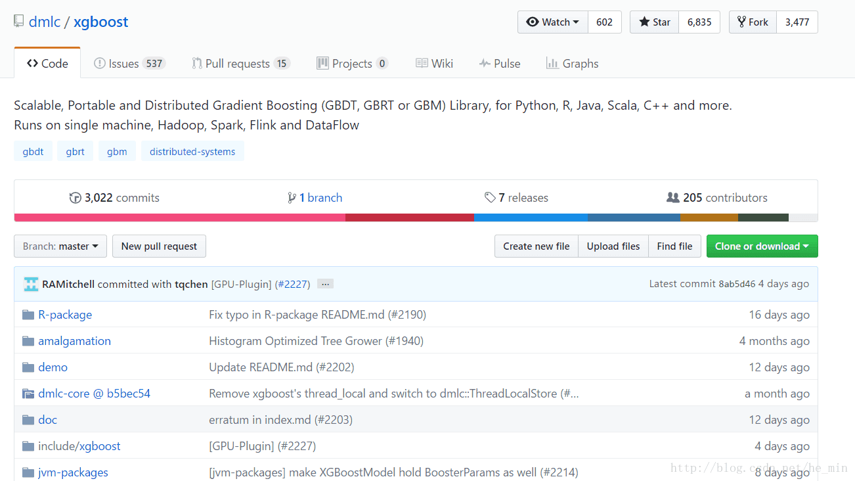This screenshot has width=855, height=481.
Task: Click the folder icon next to R-package
Action: click(28, 315)
